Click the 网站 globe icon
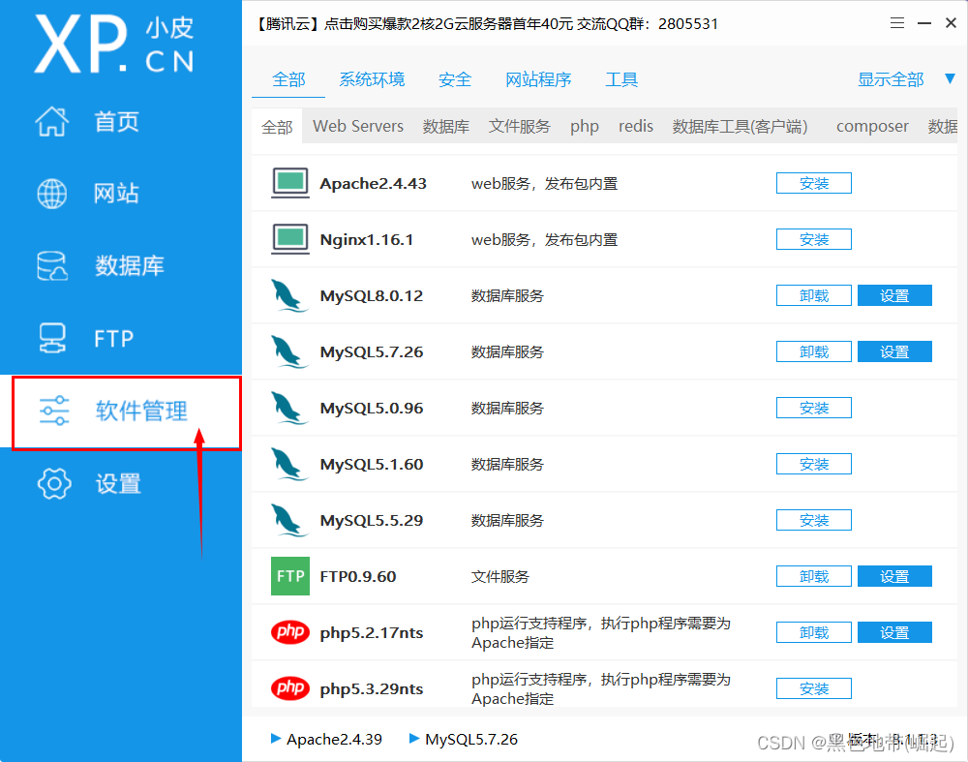 click(x=52, y=194)
